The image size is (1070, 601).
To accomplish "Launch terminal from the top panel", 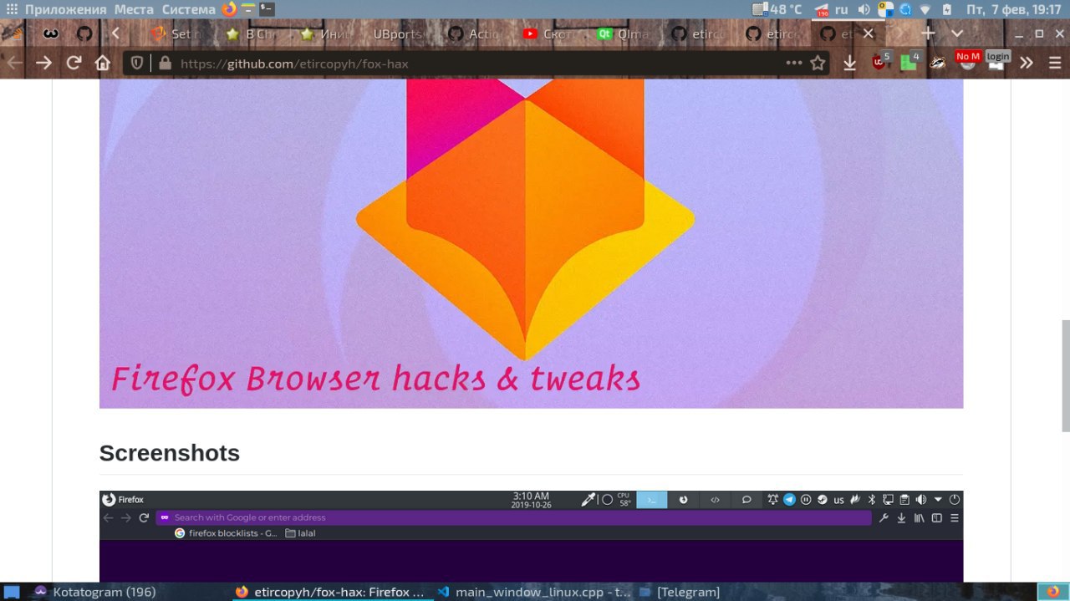I will 267,9.
